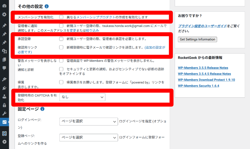
Task: Click the RocketGeek からの最新情報 heading
Action: (x=200, y=58)
